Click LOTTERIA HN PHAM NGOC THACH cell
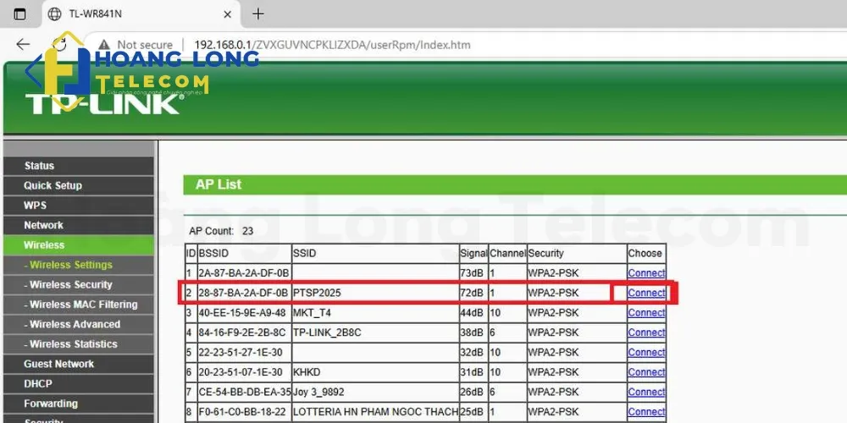 375,412
